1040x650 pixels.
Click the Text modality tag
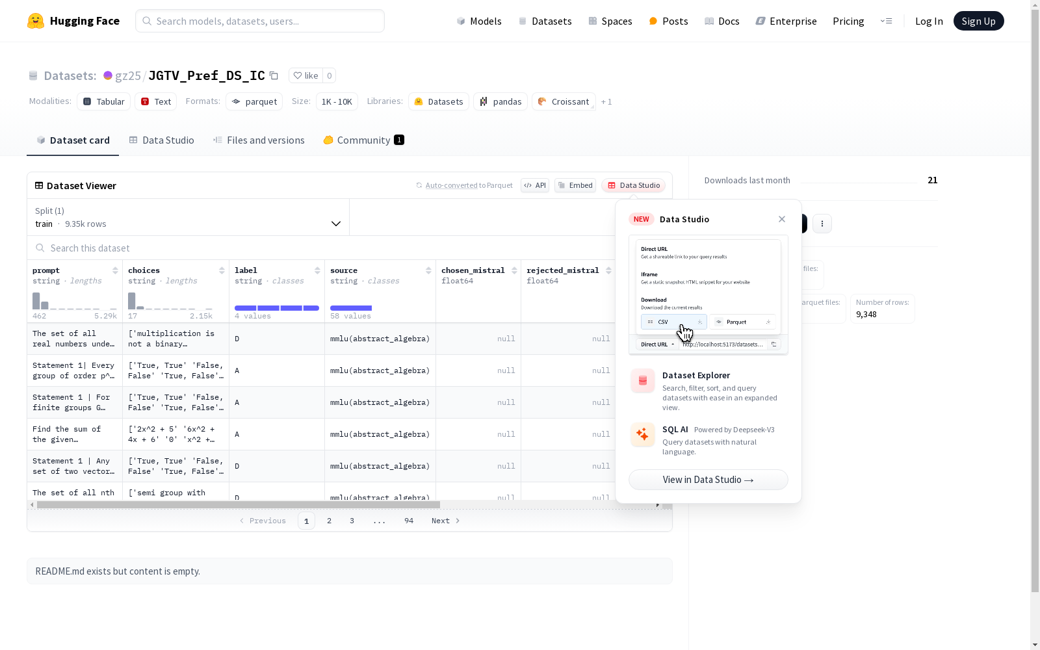point(156,101)
